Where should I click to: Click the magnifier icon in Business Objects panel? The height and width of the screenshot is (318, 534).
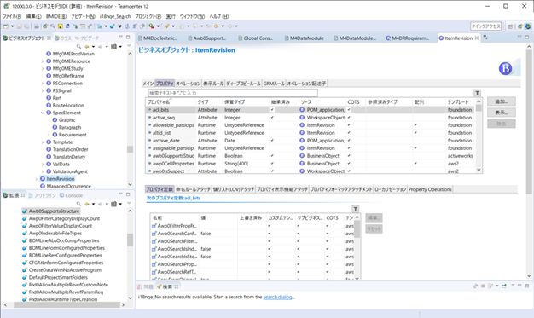78,47
